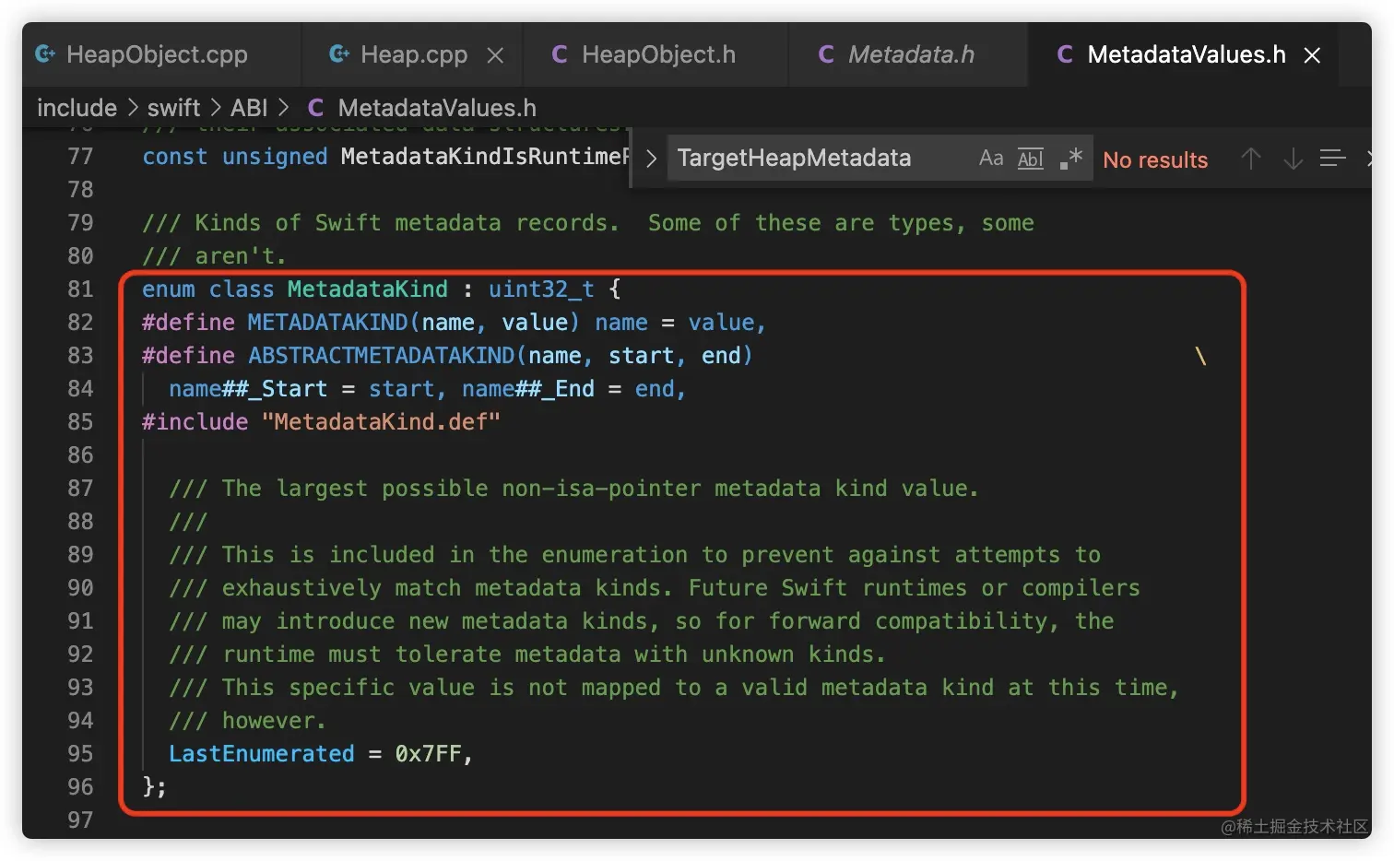Go to next match arrow

point(1293,159)
